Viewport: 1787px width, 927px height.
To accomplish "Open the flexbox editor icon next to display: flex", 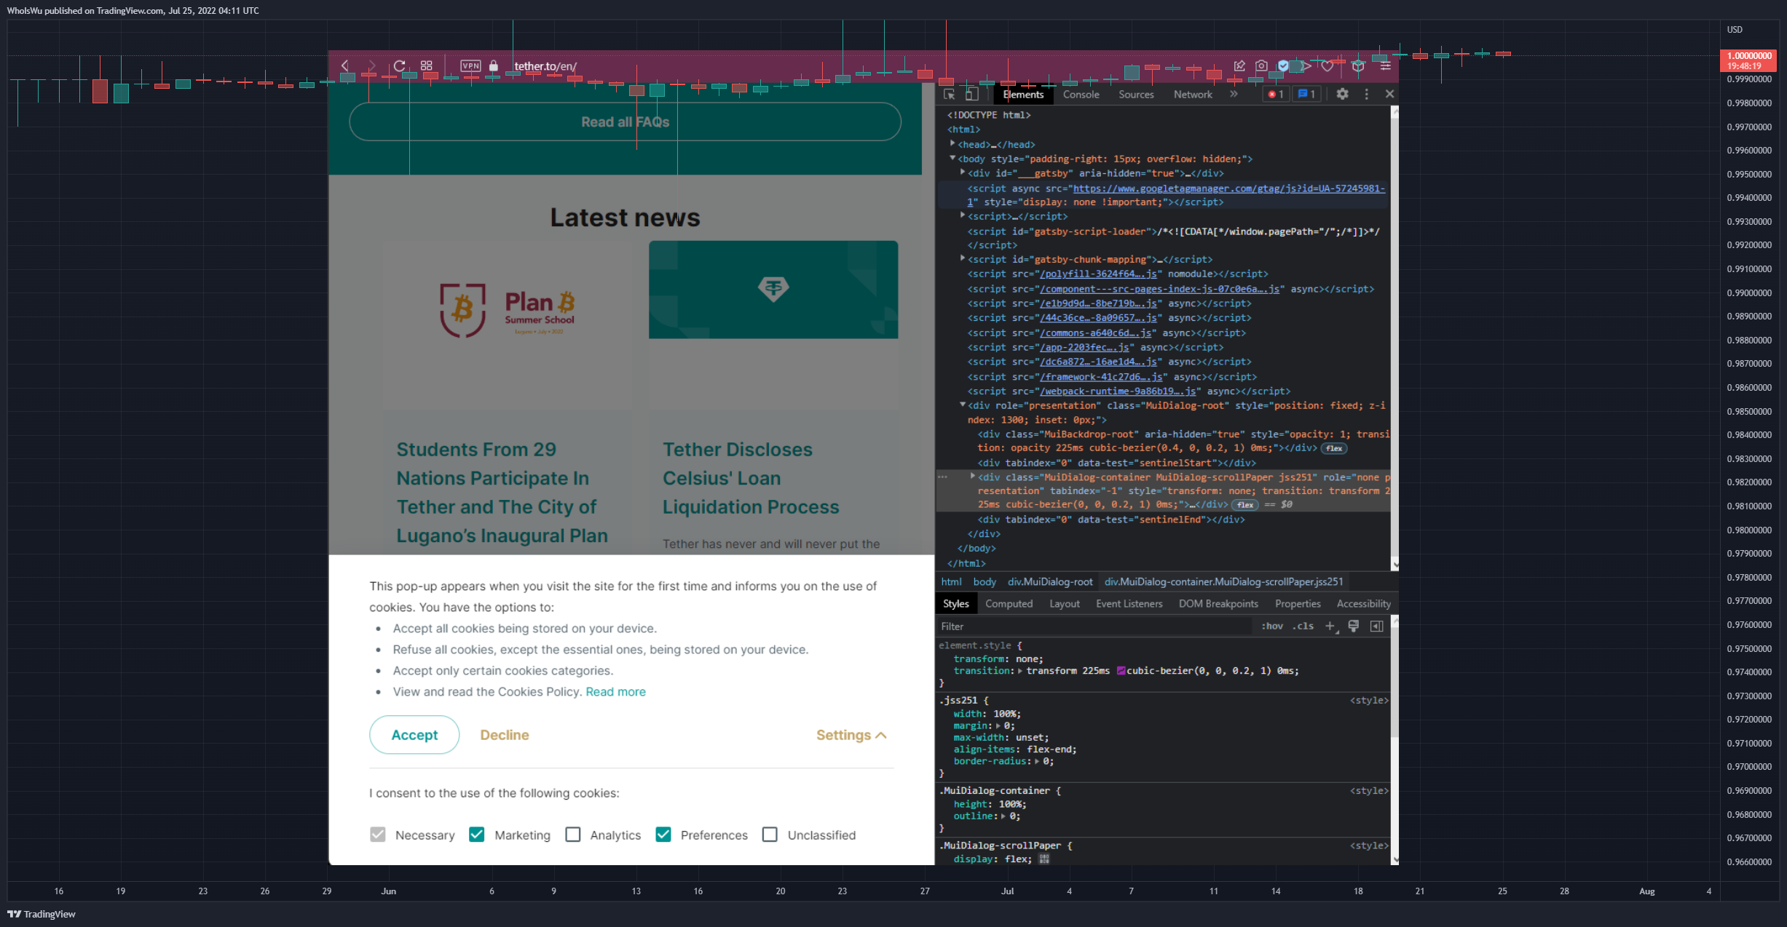I will 1044,859.
